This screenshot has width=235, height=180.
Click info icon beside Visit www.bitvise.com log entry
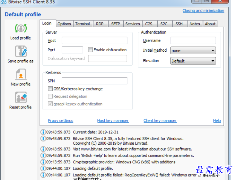(43, 149)
